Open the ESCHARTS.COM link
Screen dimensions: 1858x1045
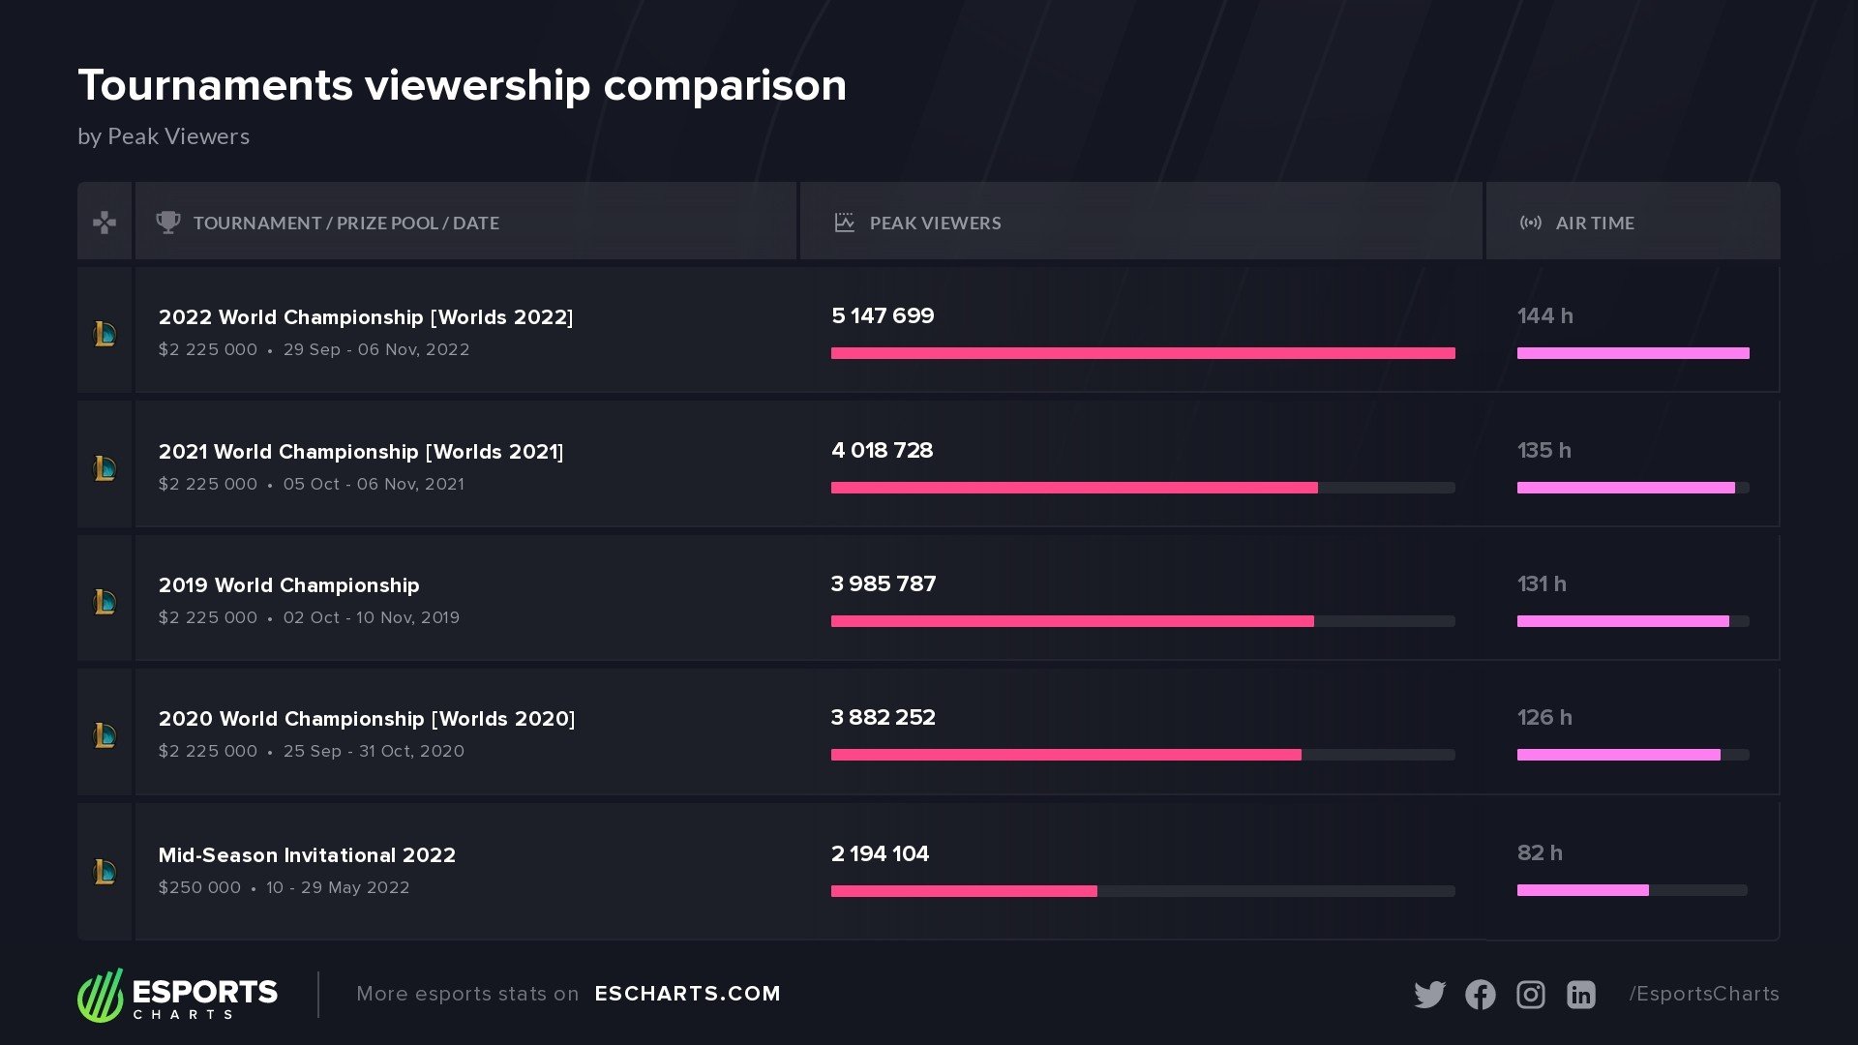(687, 994)
